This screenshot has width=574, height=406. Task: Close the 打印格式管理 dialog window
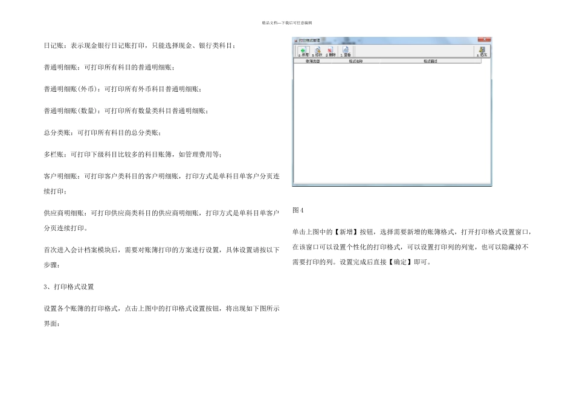pyautogui.click(x=484, y=39)
